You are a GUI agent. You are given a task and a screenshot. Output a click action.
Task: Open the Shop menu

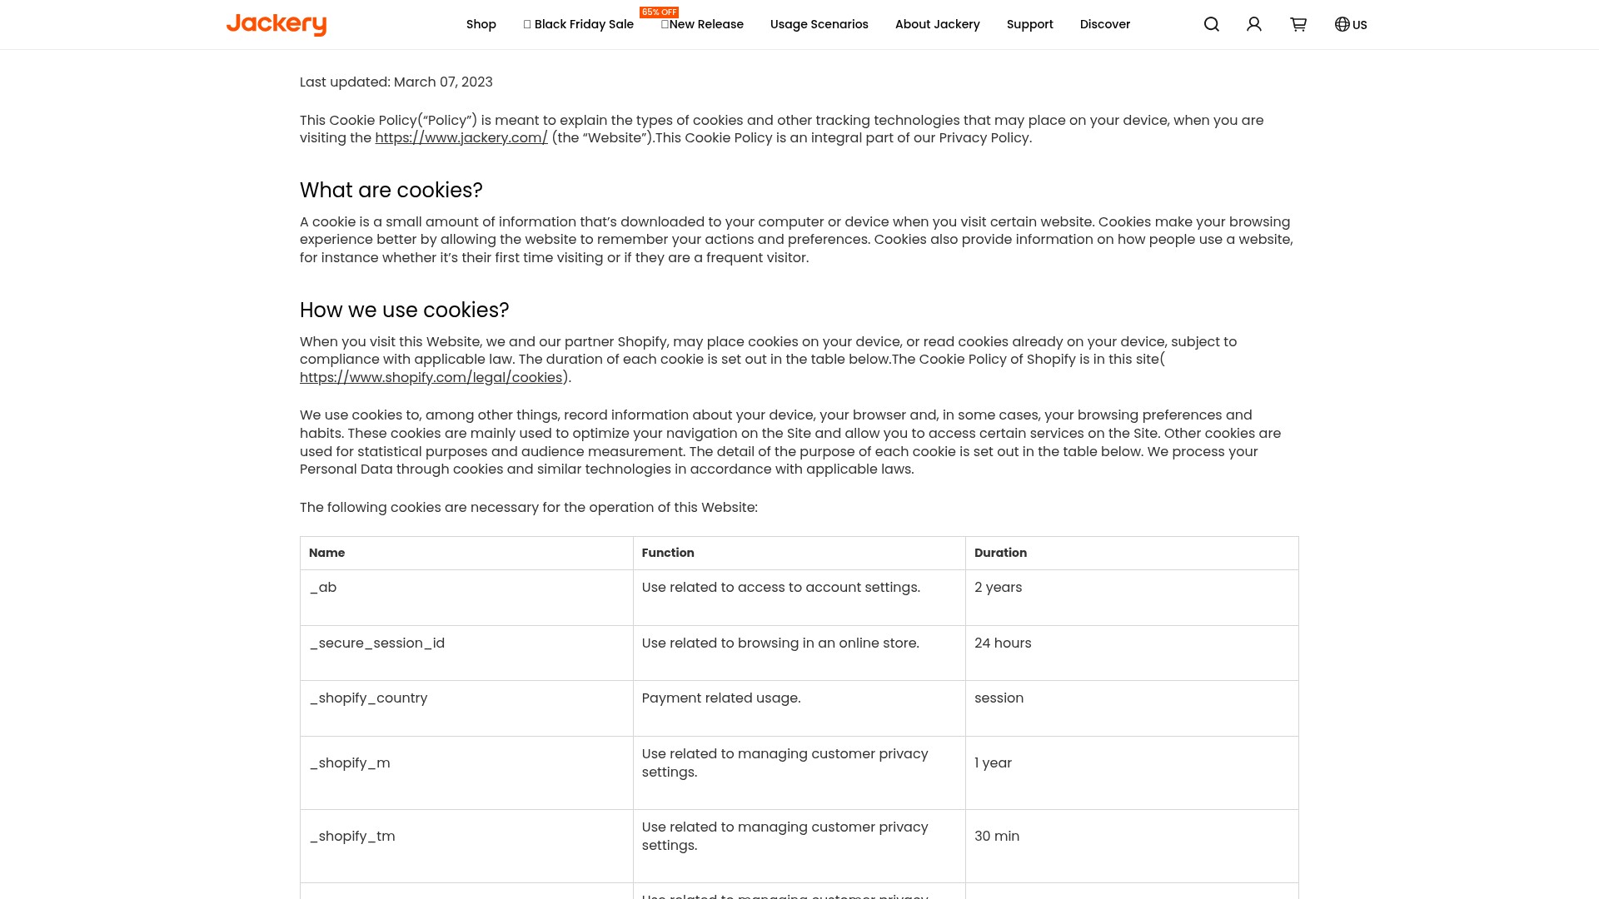[x=481, y=24]
